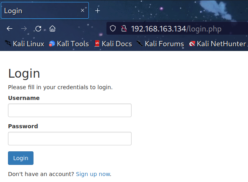Open the Kali Forums bookmark
Screen dimensions: 248x182
point(160,44)
